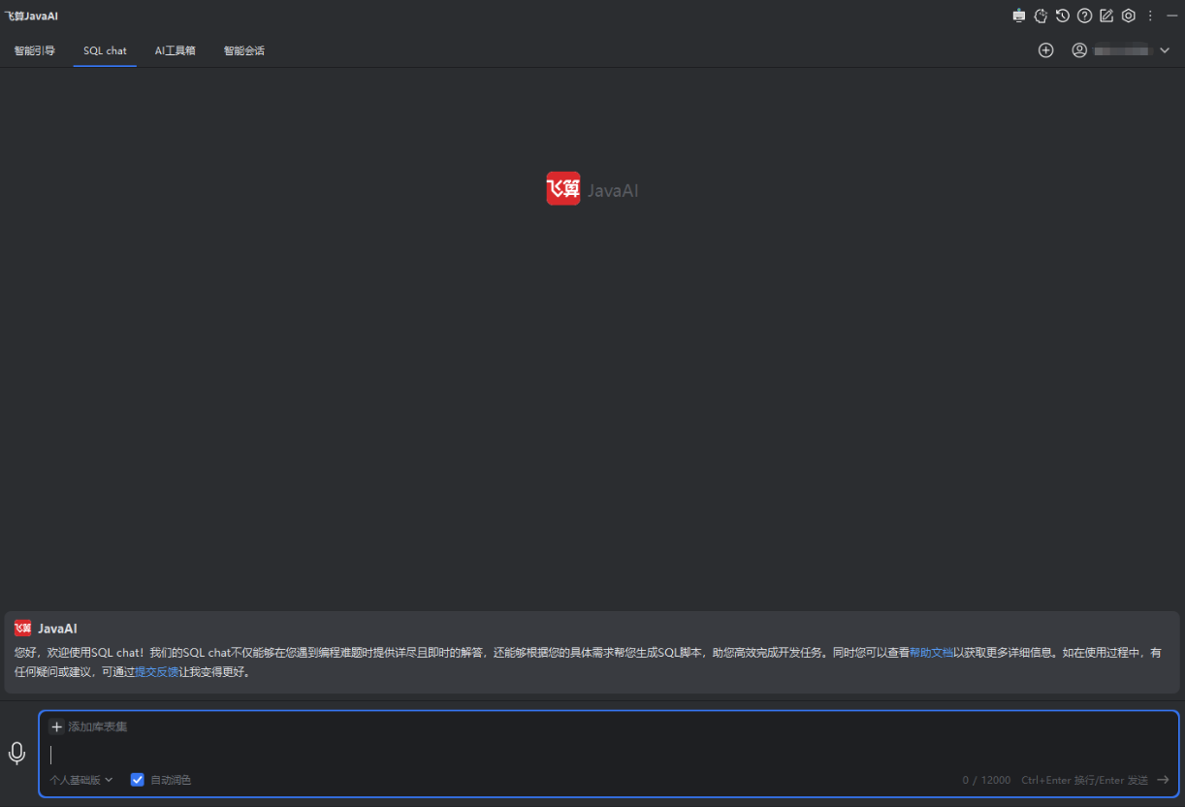Focus the SQL chat message input field
The height and width of the screenshot is (807, 1185).
coord(609,755)
